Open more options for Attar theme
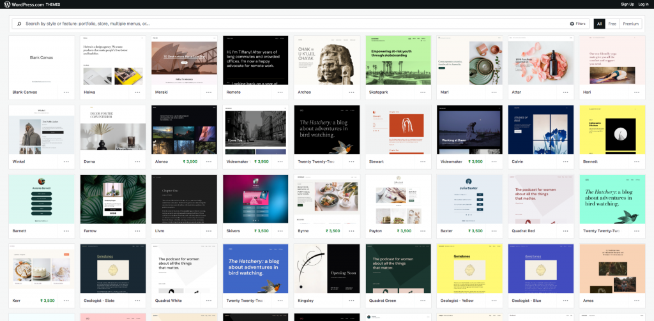The image size is (654, 321). (566, 92)
